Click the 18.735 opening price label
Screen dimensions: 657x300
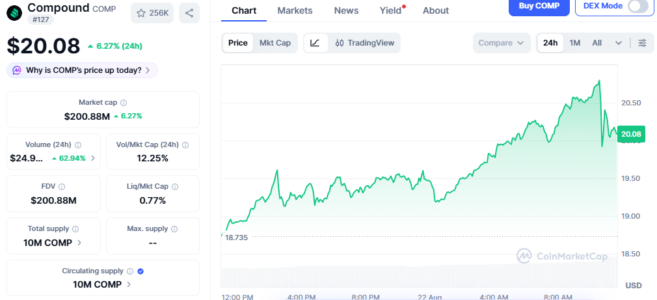point(236,238)
